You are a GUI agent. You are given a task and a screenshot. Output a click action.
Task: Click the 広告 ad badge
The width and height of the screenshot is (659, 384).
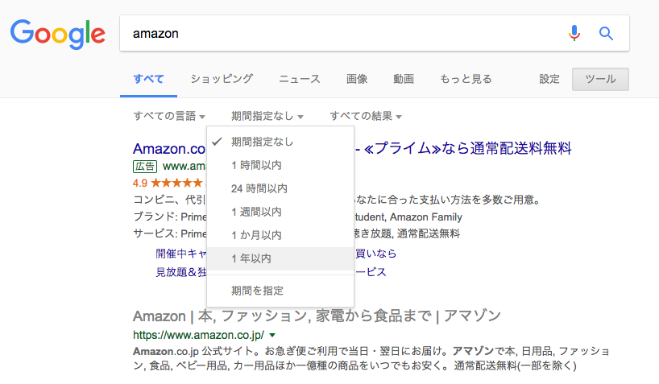[145, 167]
